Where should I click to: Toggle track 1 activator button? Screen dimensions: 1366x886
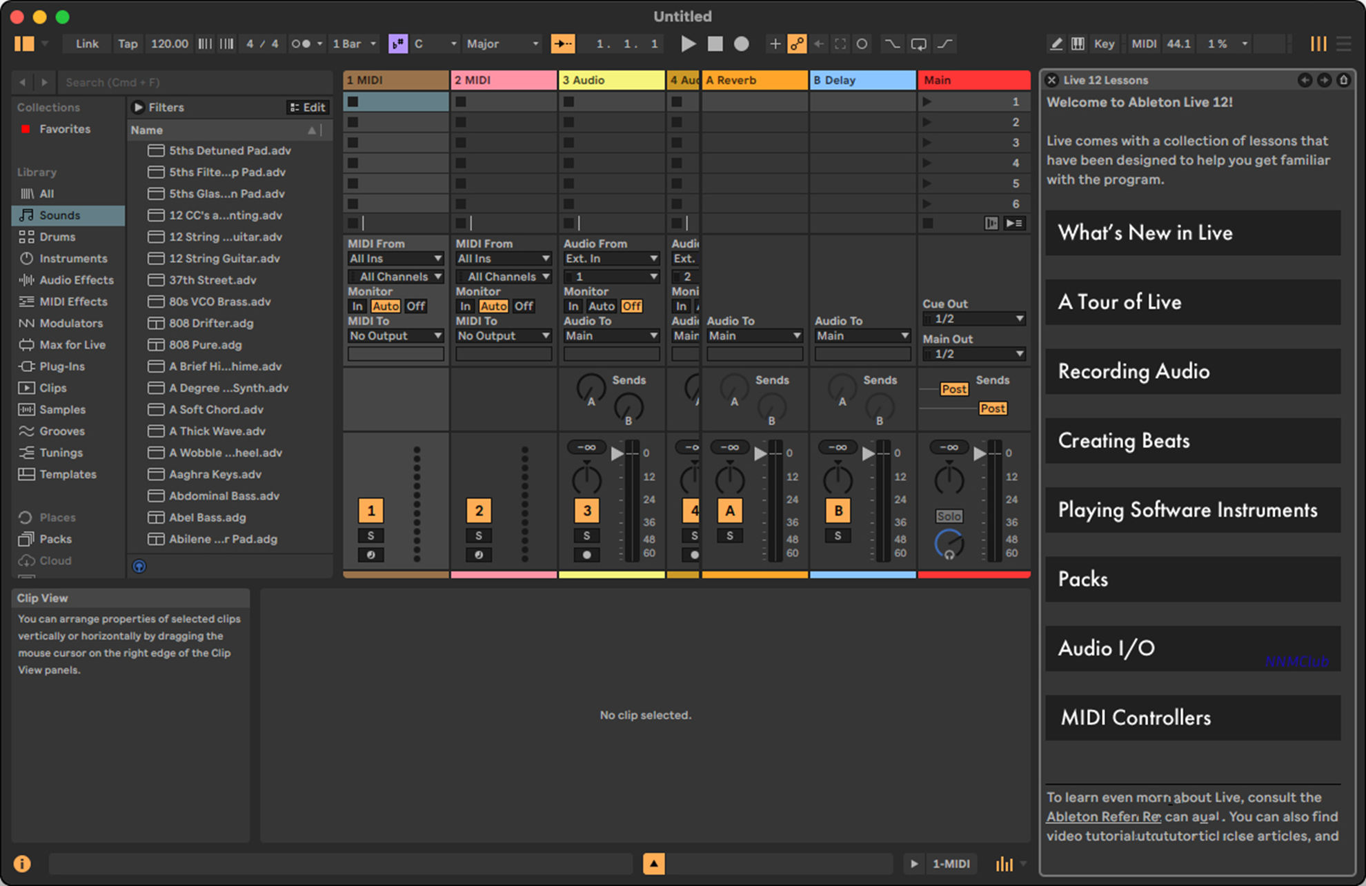tap(371, 511)
